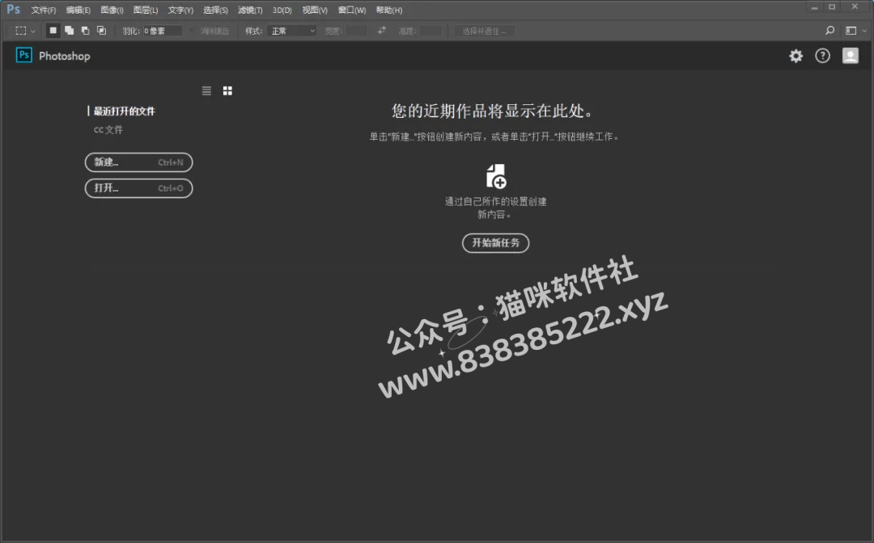Open the 3D(D) menu
This screenshot has height=543, width=874.
pos(282,10)
